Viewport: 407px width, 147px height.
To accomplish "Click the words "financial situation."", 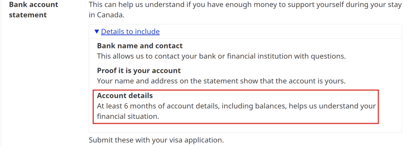I will (128, 116).
